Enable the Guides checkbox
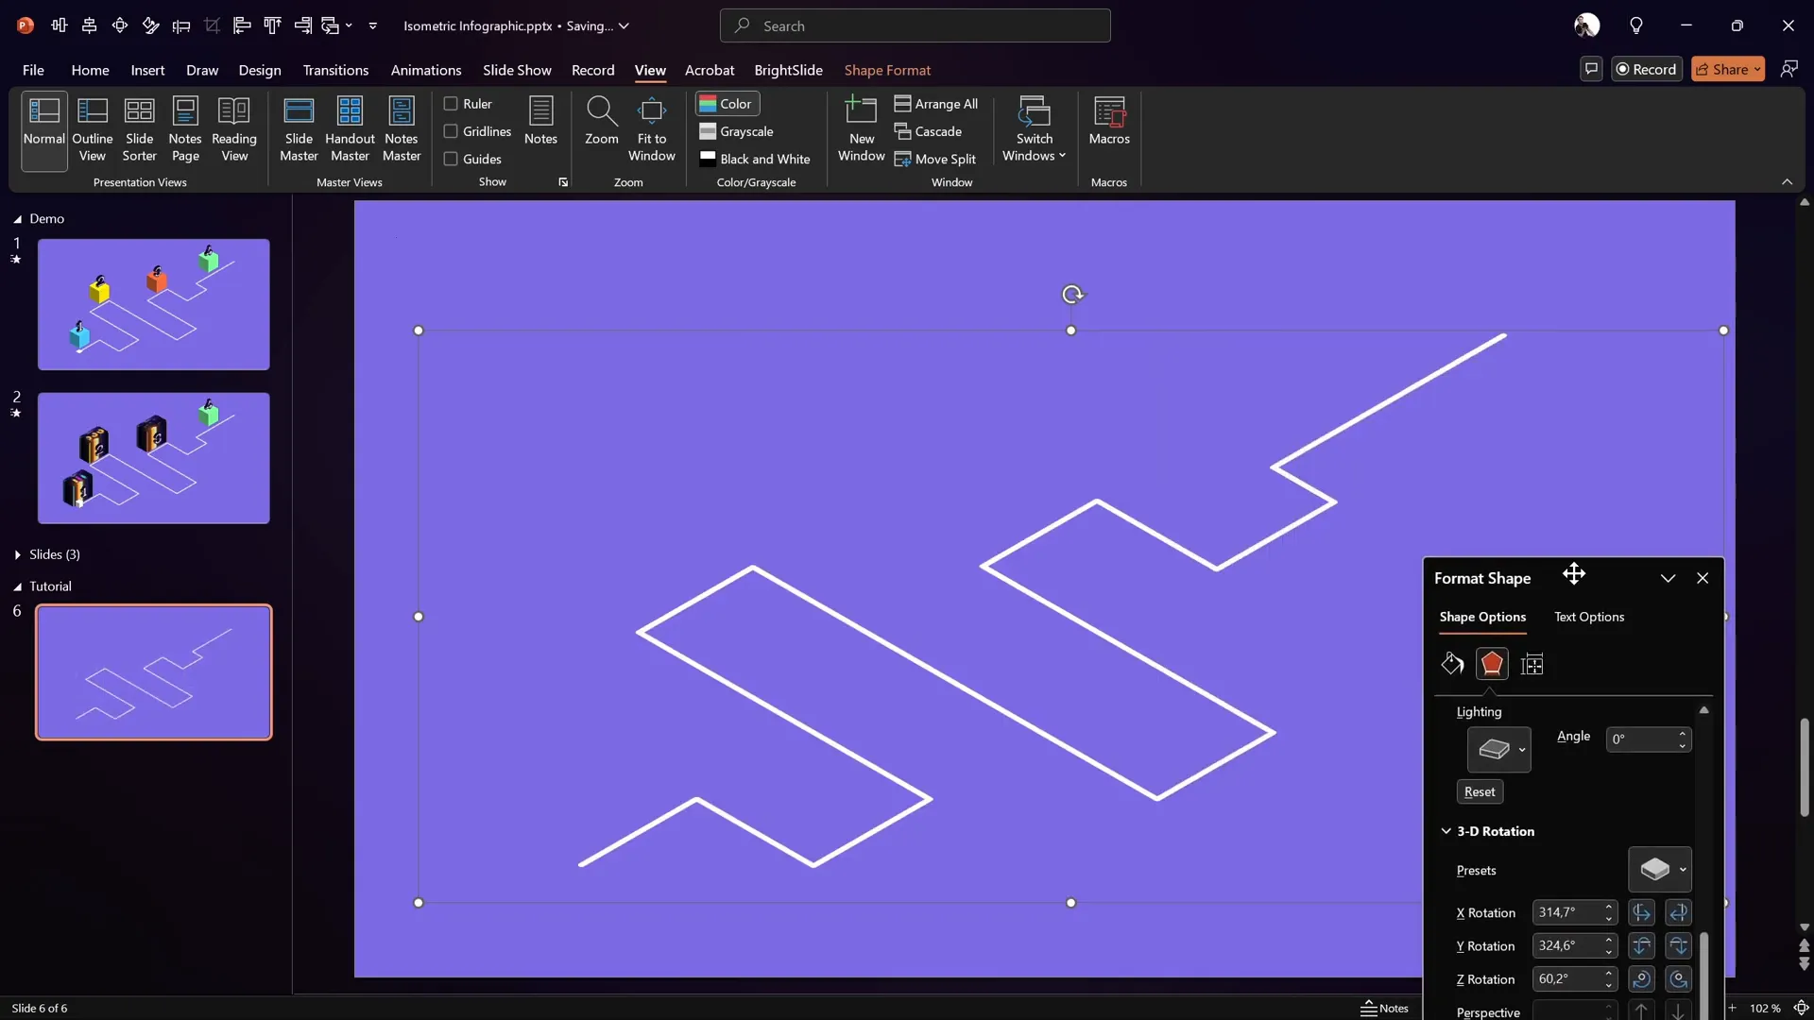1814x1020 pixels. 451,159
